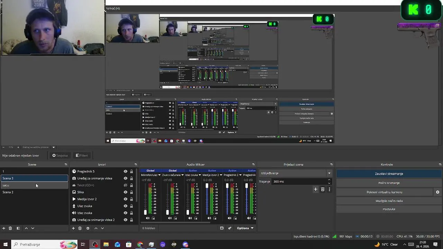
Task: Select sacu scene in list
Action: (x=34, y=185)
